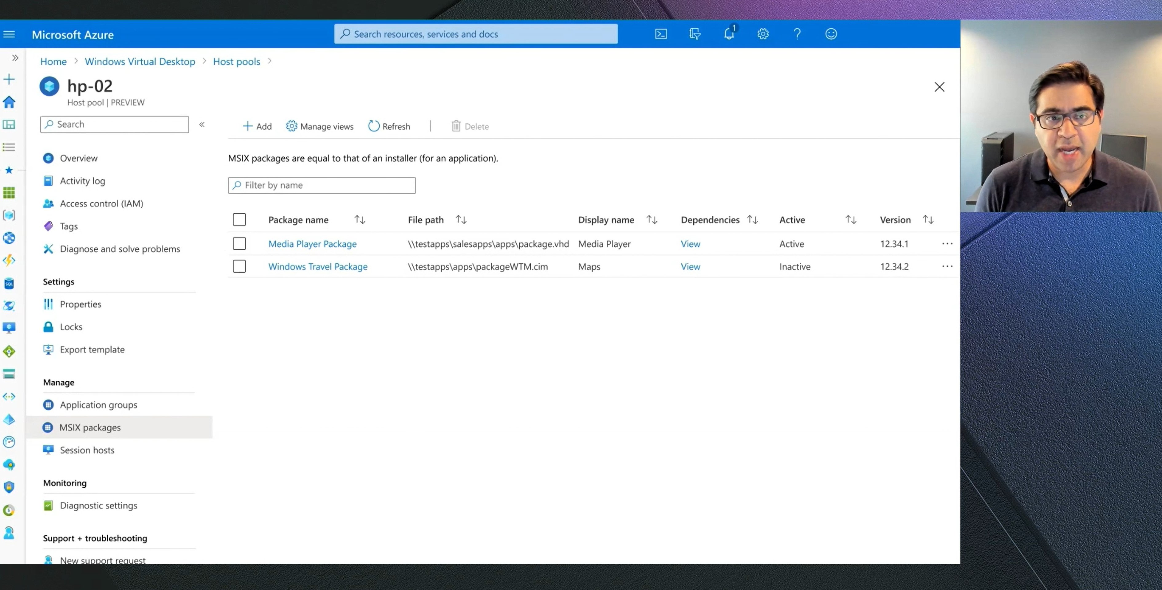Open All resources green grid icon

click(9, 193)
